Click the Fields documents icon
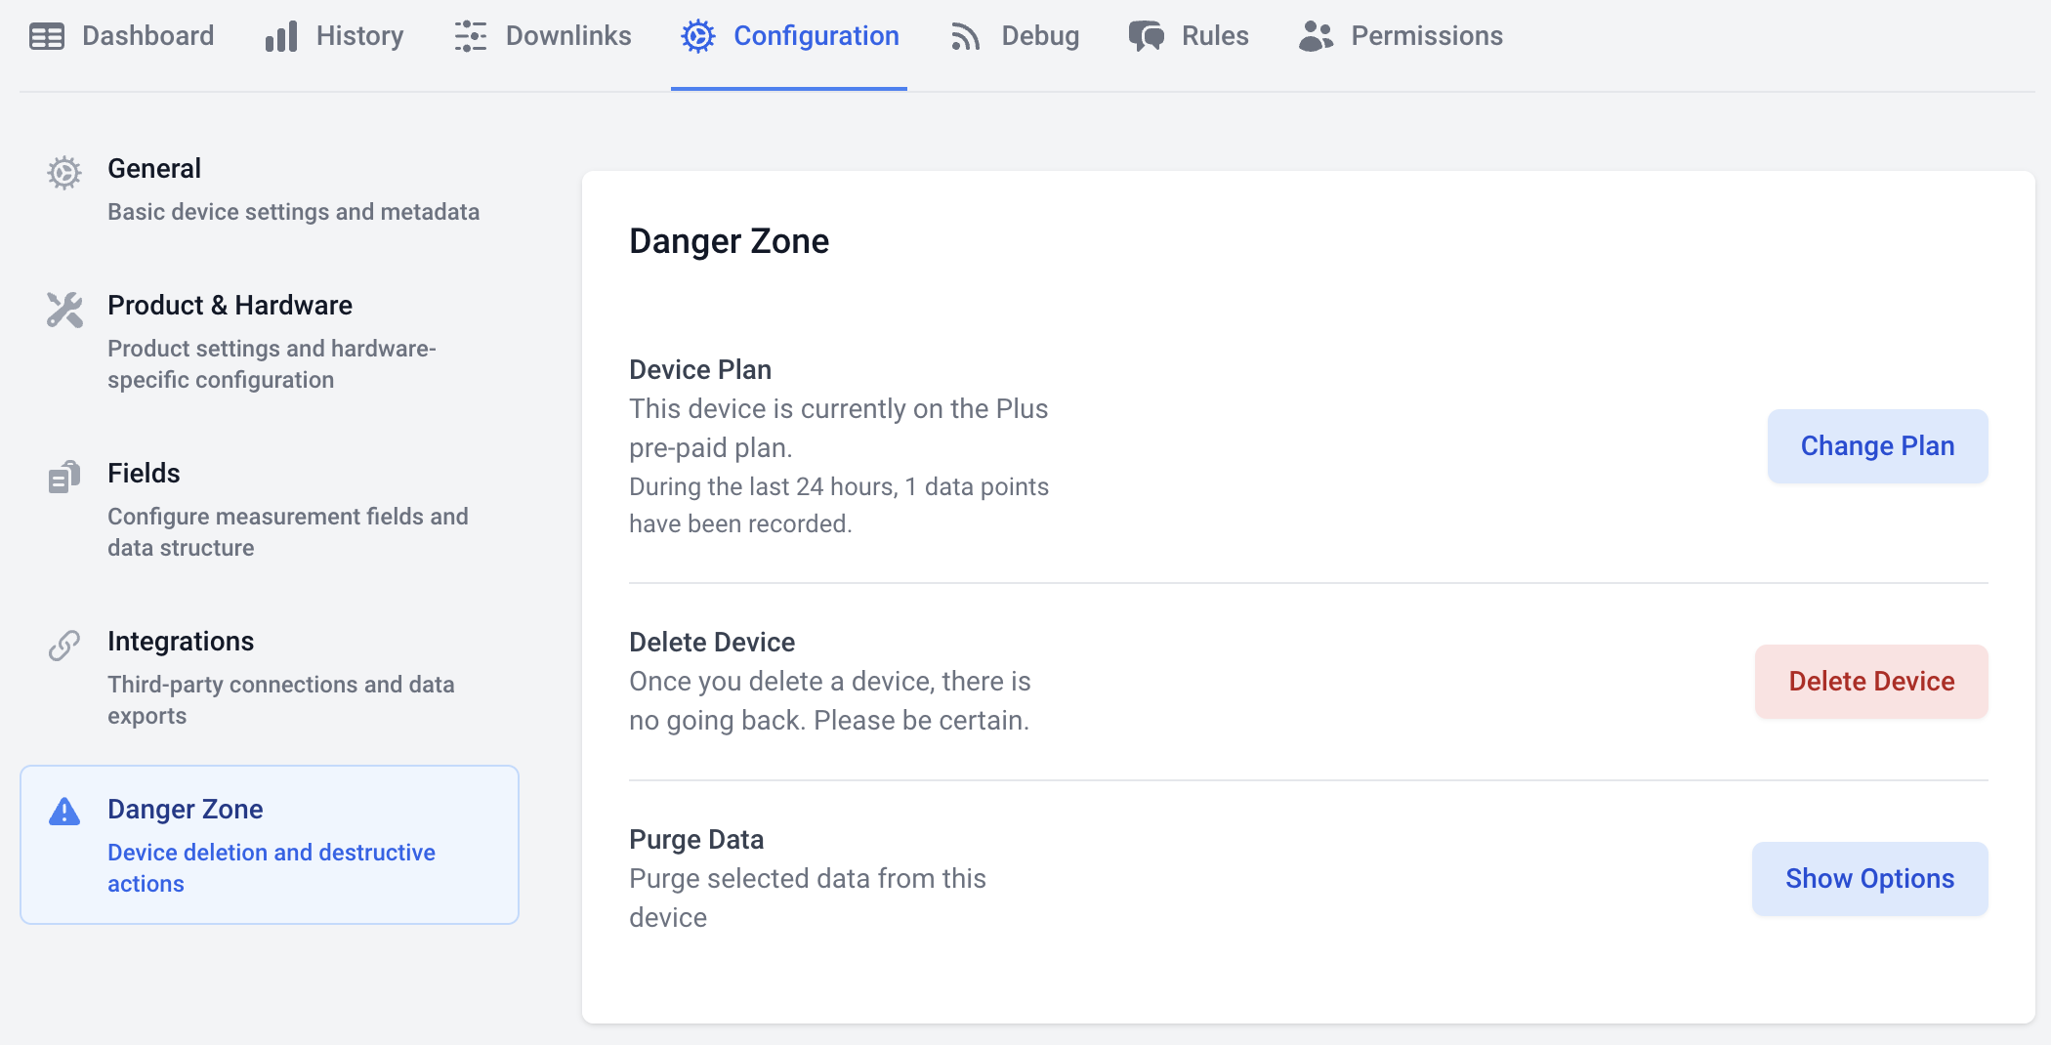This screenshot has width=2051, height=1045. tap(64, 478)
